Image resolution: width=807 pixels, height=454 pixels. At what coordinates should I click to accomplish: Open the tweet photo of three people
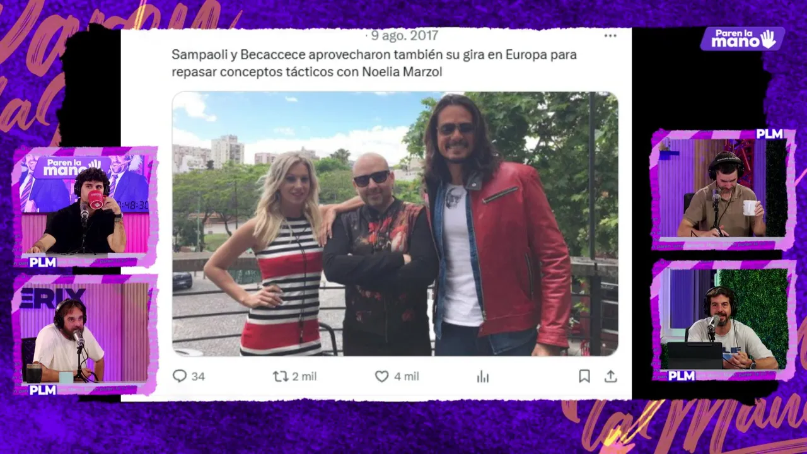pos(395,224)
